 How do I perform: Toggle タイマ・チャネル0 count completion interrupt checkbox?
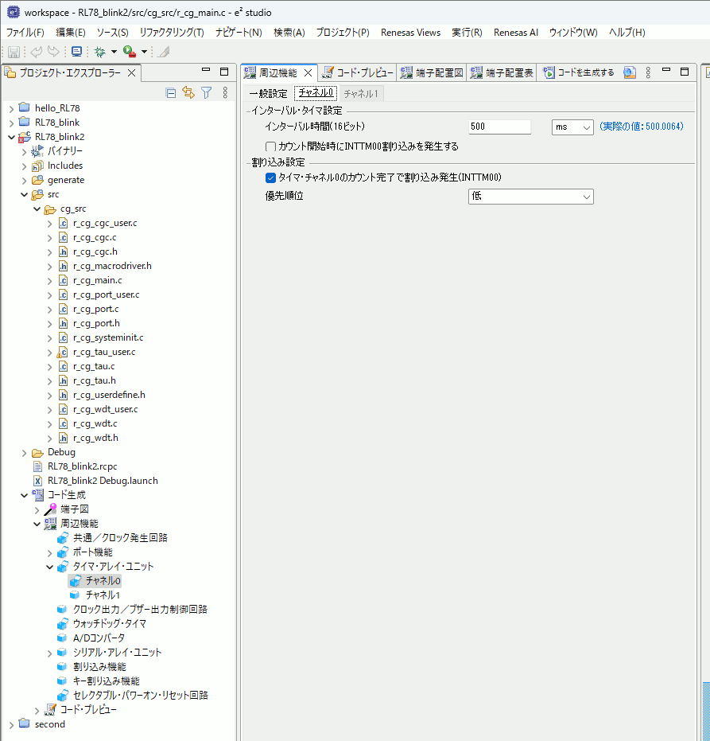pyautogui.click(x=270, y=177)
